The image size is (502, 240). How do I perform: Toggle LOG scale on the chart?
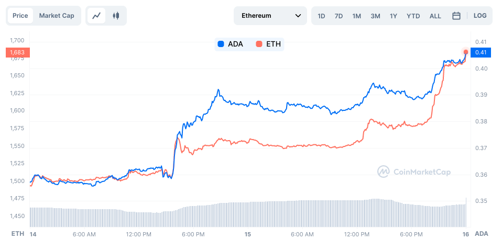[480, 16]
